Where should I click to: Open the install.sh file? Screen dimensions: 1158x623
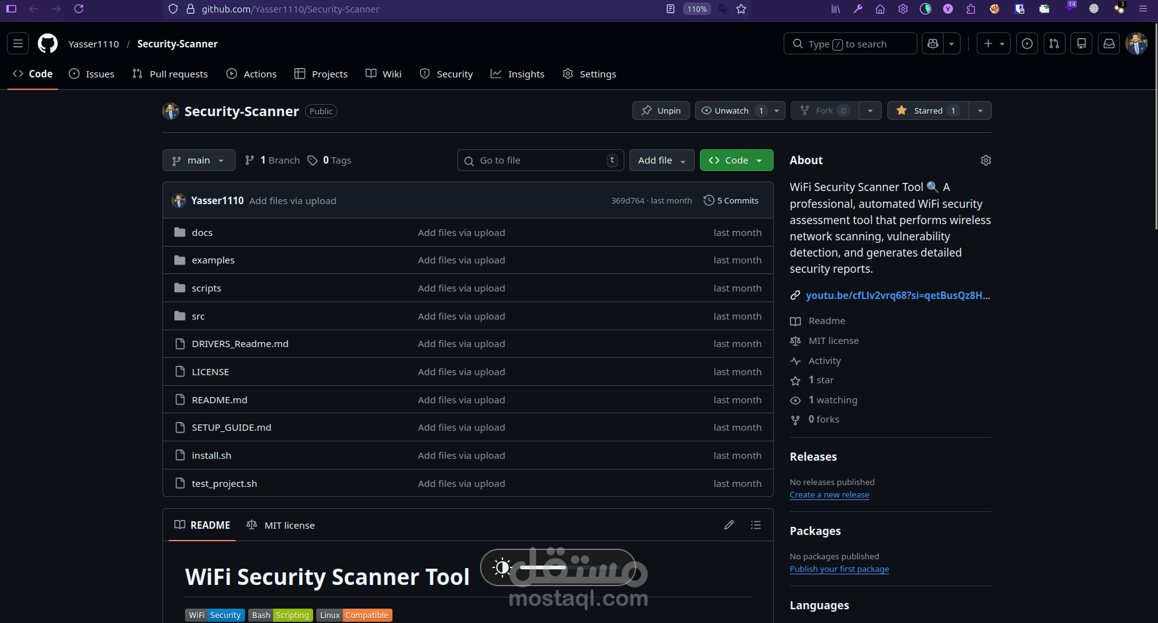coord(211,456)
